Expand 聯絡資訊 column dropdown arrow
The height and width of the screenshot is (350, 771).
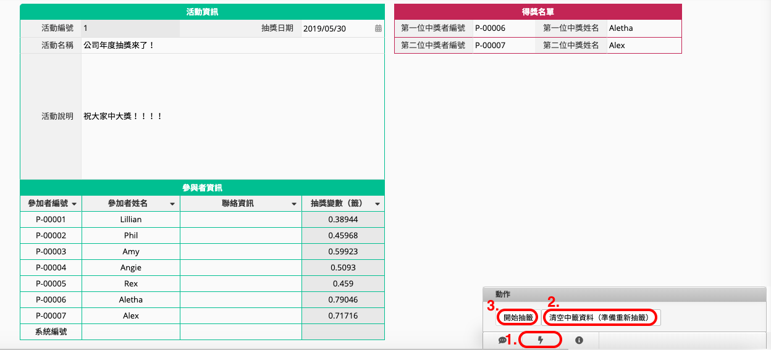point(294,204)
